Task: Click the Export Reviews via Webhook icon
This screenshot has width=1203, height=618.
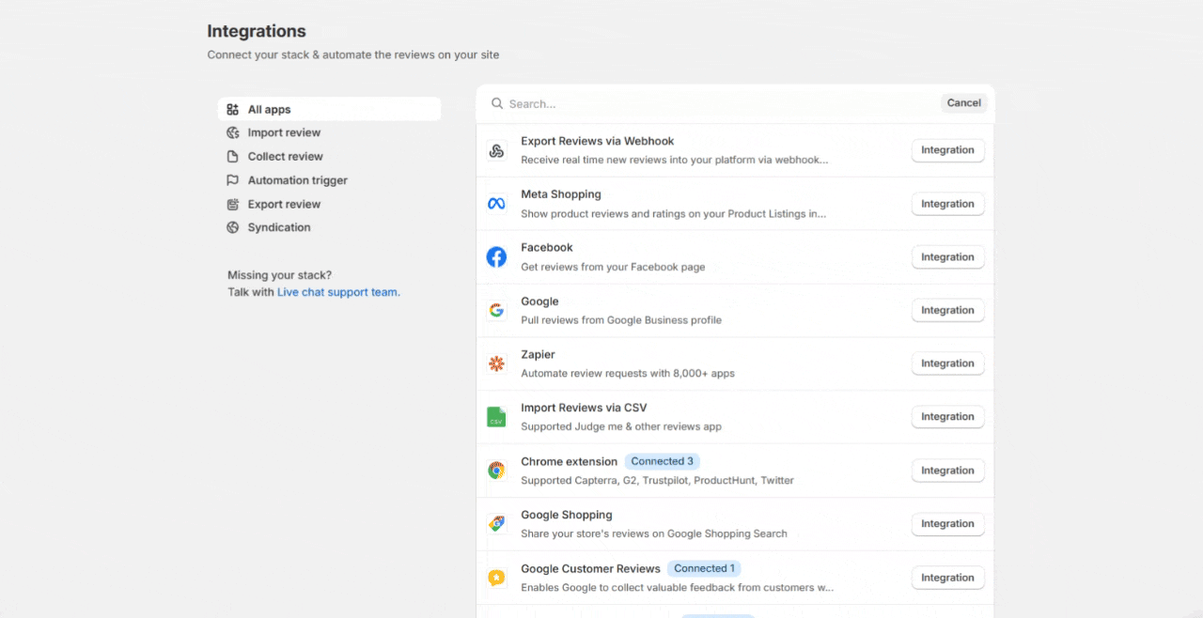Action: (496, 150)
